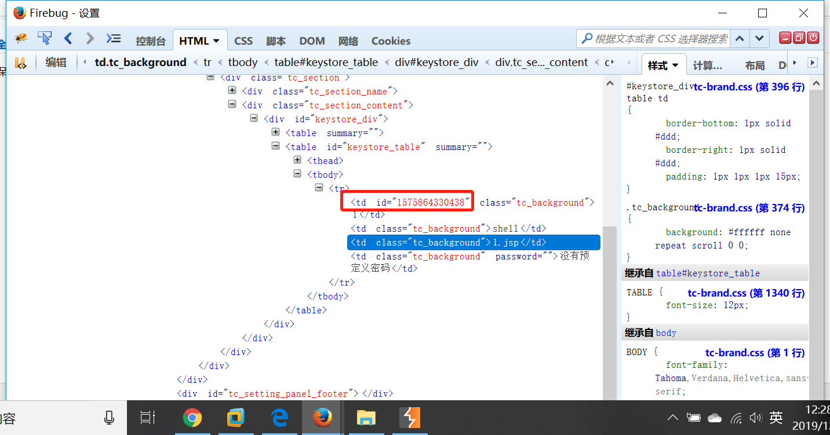Open the 计算... side tab
The height and width of the screenshot is (435, 830).
(708, 65)
